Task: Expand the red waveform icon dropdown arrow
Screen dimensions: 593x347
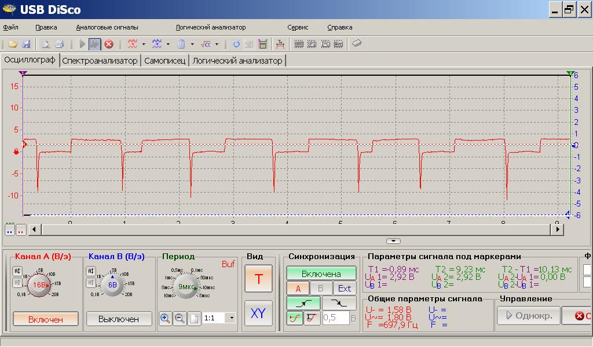Action: pyautogui.click(x=144, y=44)
